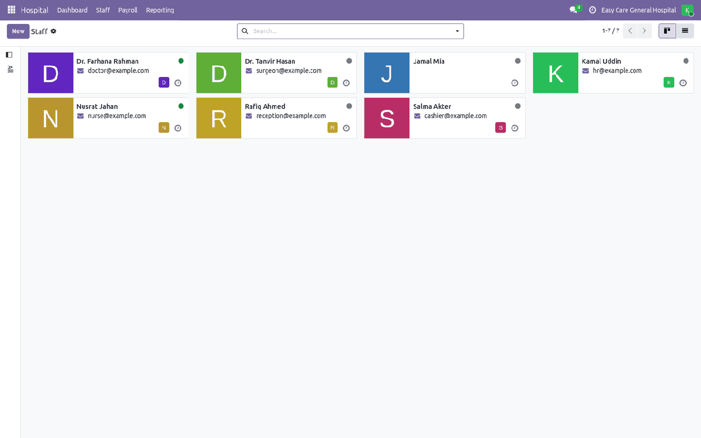
Task: Click activity clock on Jamal Mia card
Action: point(515,83)
